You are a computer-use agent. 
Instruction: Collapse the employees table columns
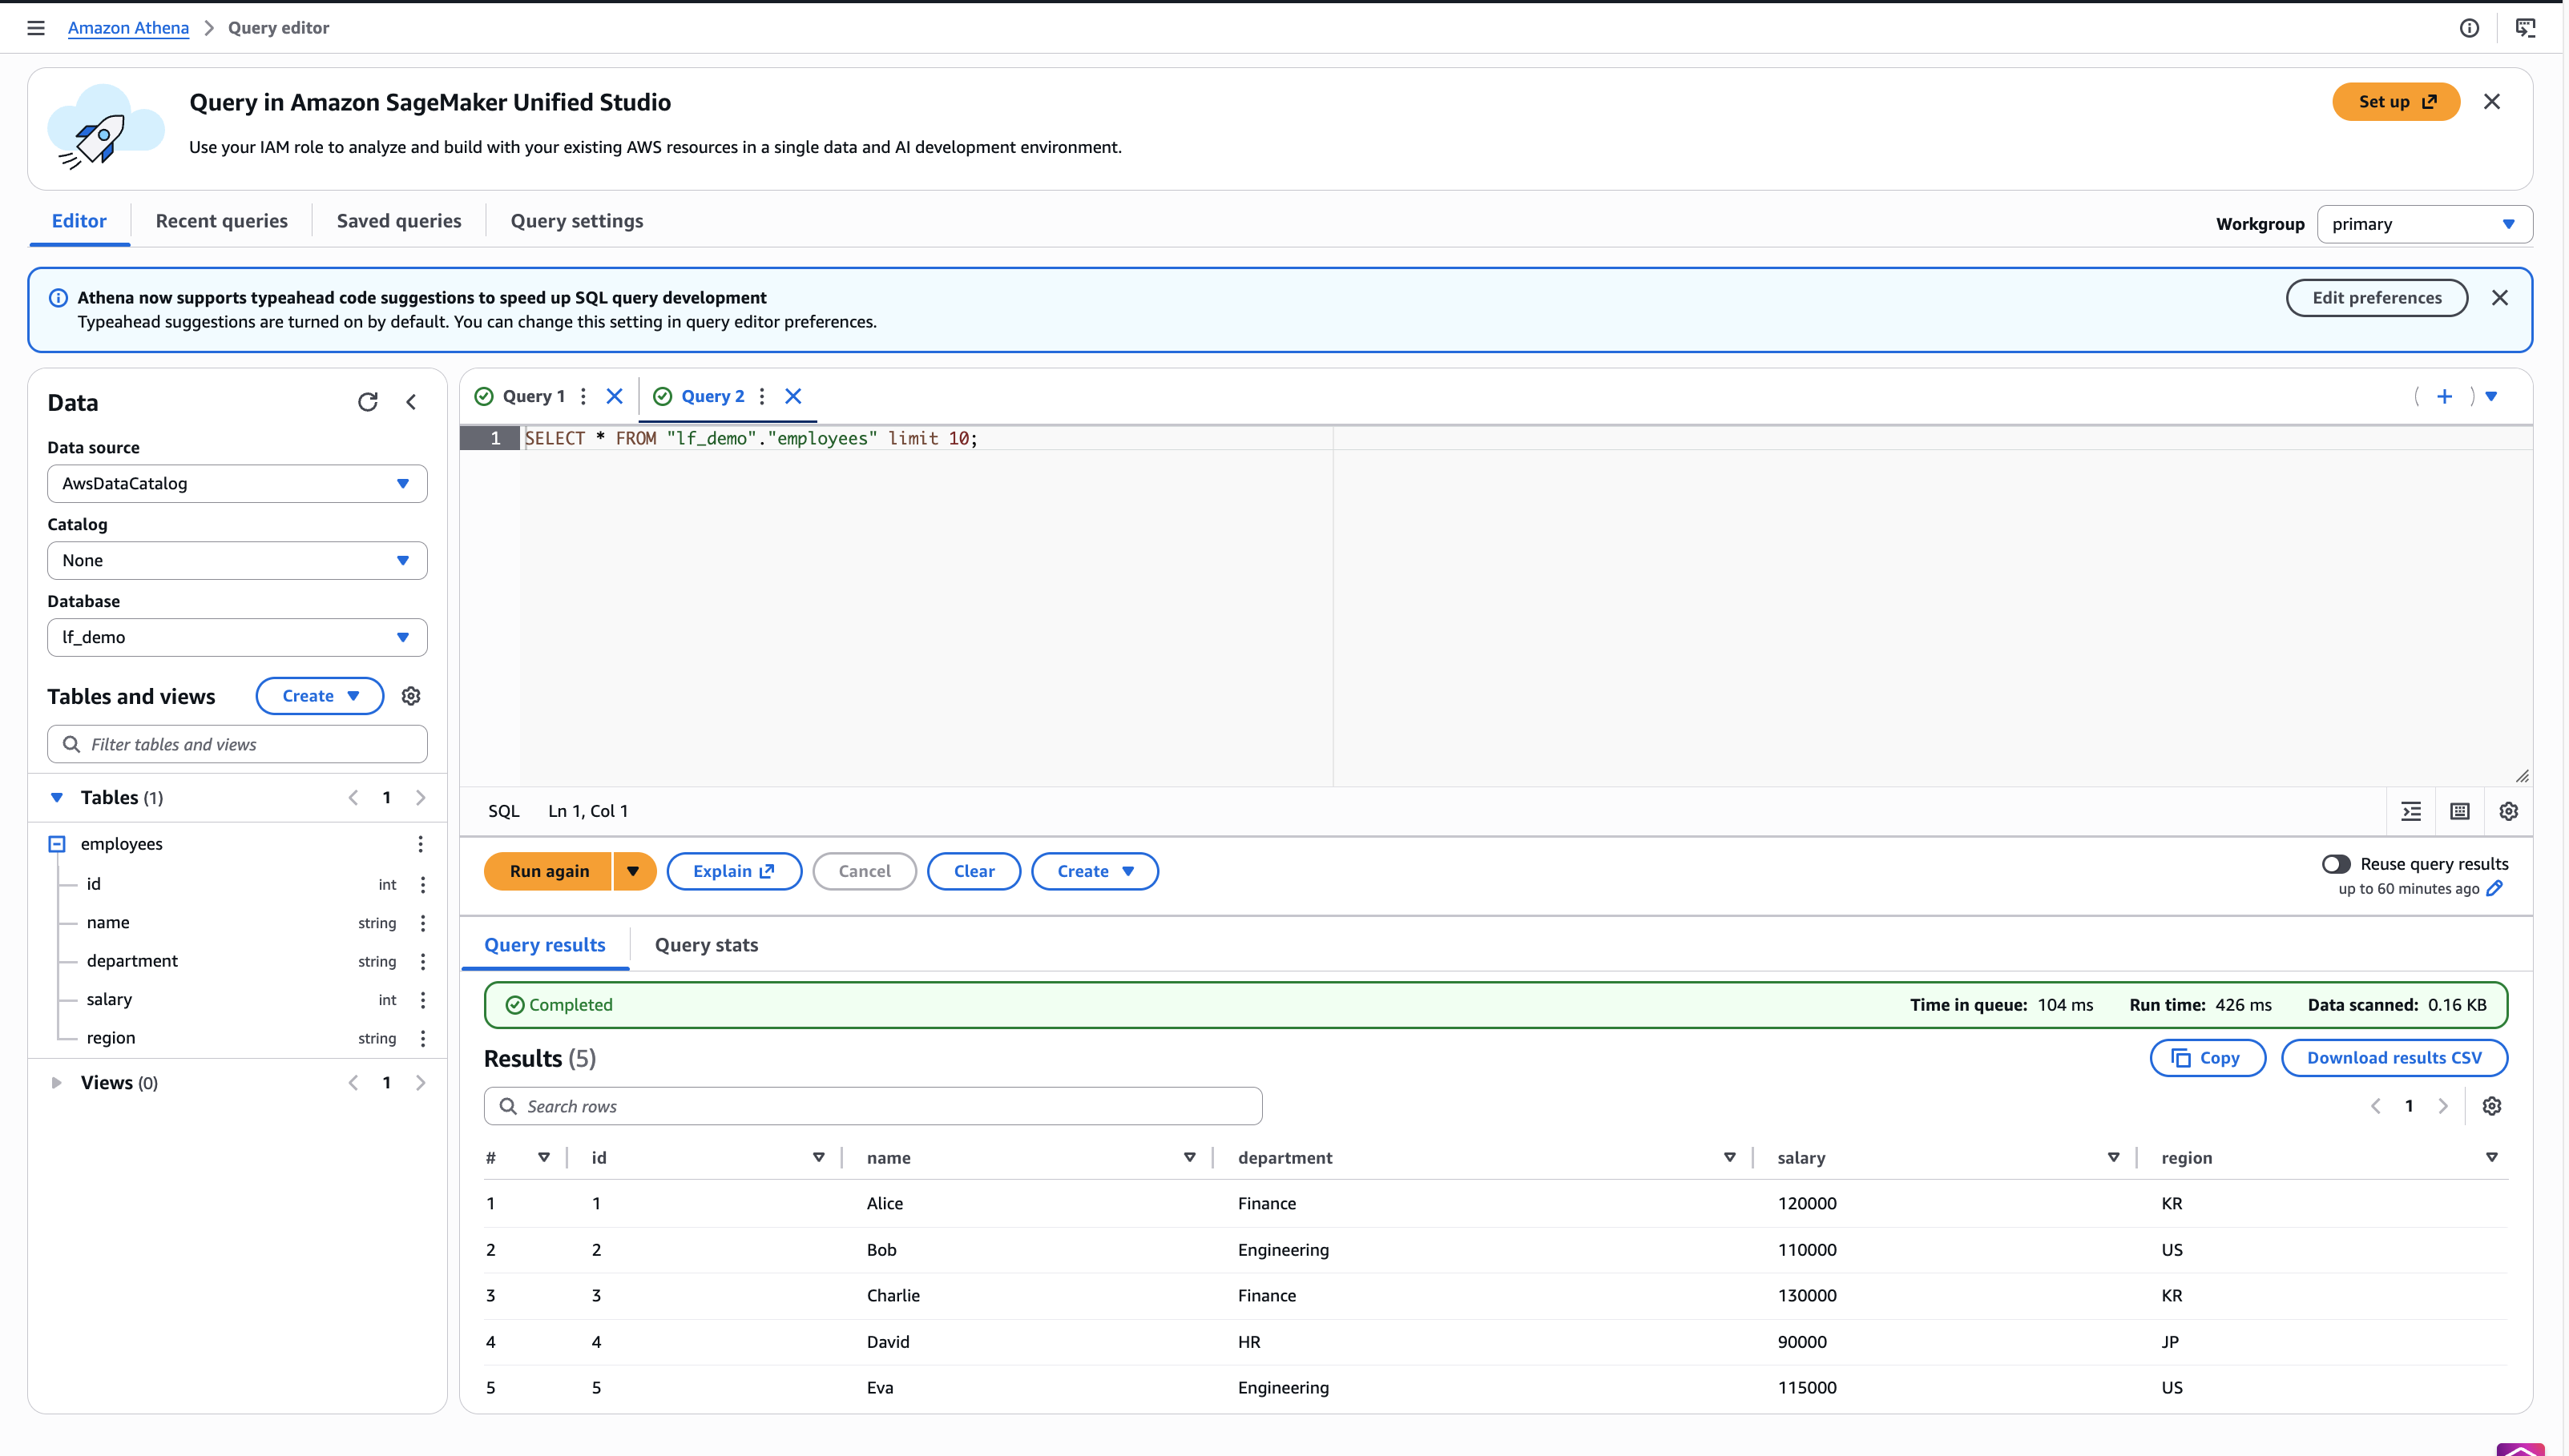pos(57,844)
